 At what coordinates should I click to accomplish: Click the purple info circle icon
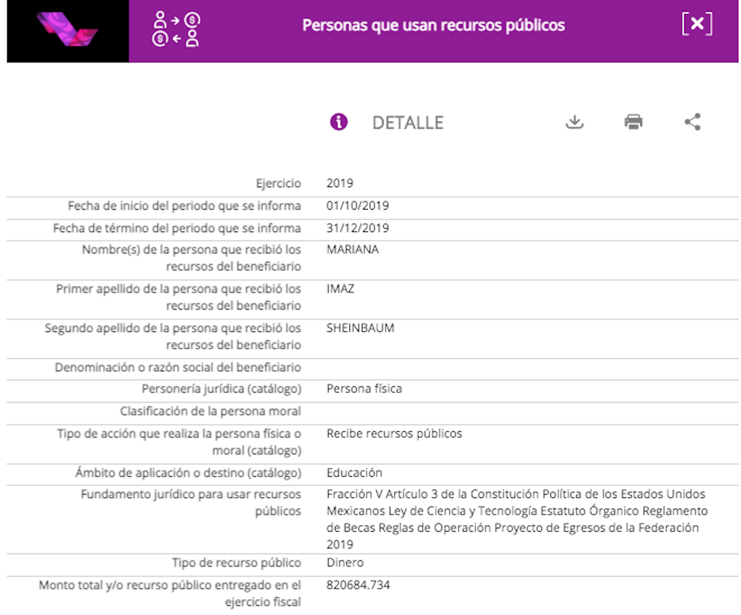click(339, 122)
